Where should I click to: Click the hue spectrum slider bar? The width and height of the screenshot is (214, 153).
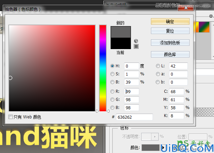click(103, 68)
